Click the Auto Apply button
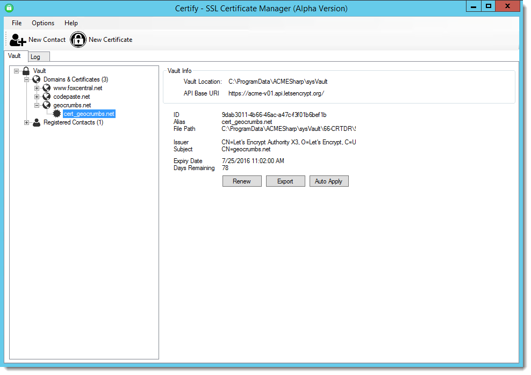 (x=329, y=181)
